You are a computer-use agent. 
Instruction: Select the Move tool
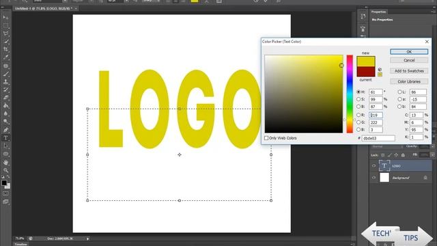coord(5,18)
